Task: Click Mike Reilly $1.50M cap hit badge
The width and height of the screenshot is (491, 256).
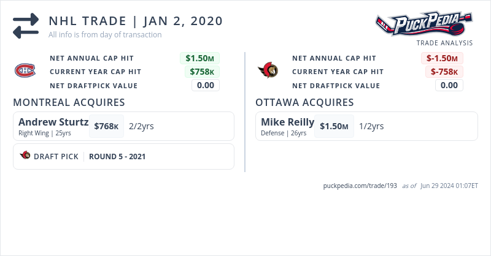Action: coord(334,126)
